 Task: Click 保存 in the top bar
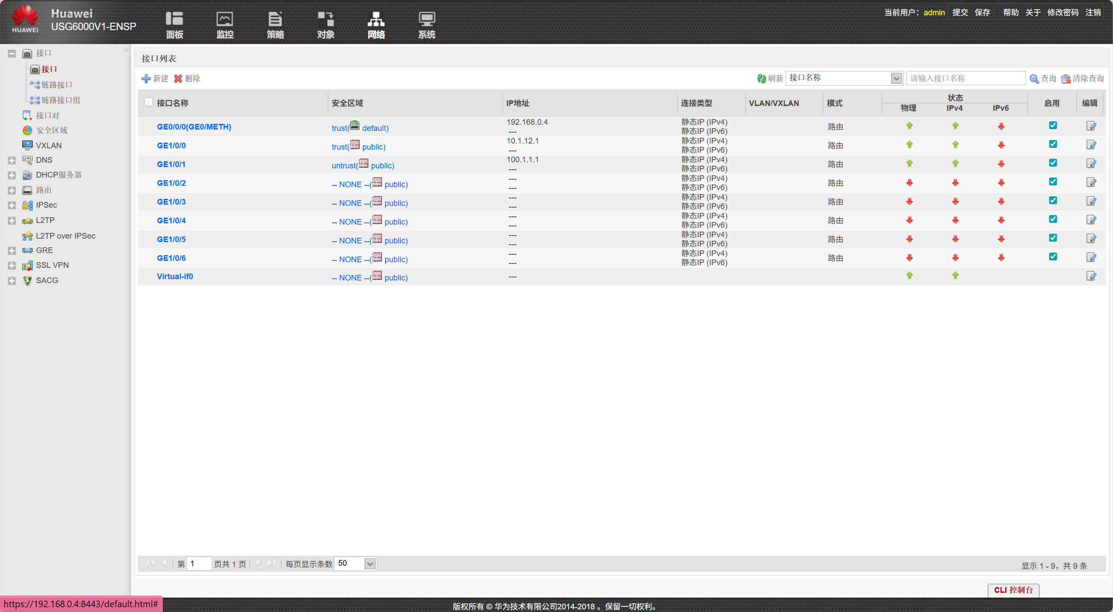coord(982,12)
